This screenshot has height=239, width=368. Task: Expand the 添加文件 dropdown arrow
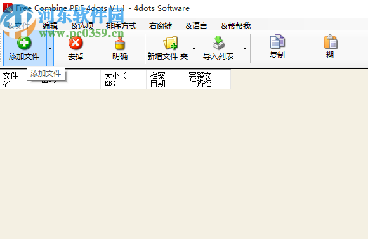pos(50,49)
